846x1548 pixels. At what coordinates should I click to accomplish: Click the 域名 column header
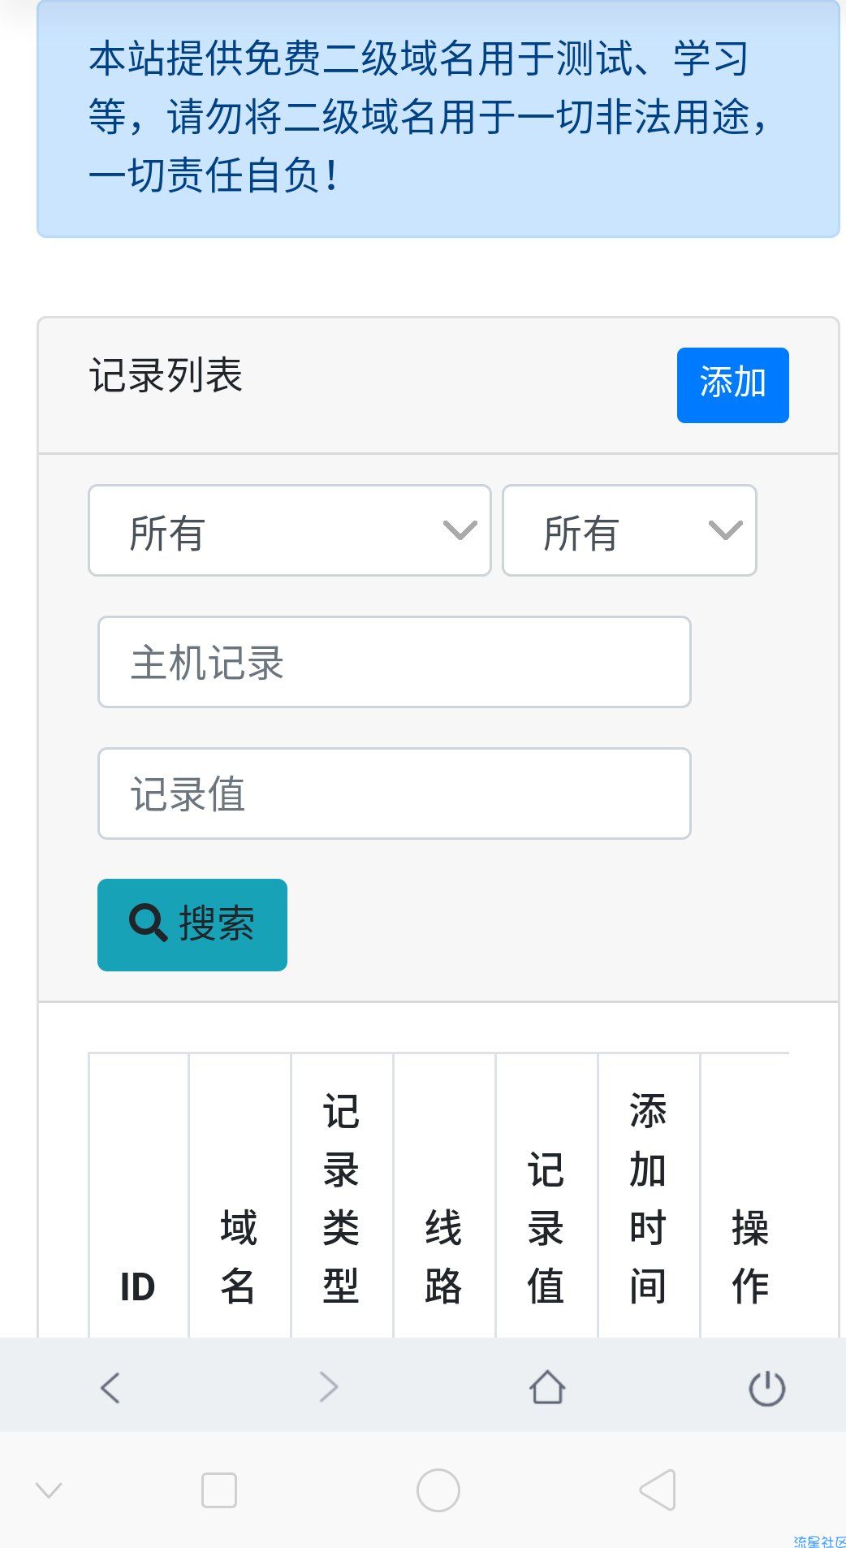click(239, 1256)
